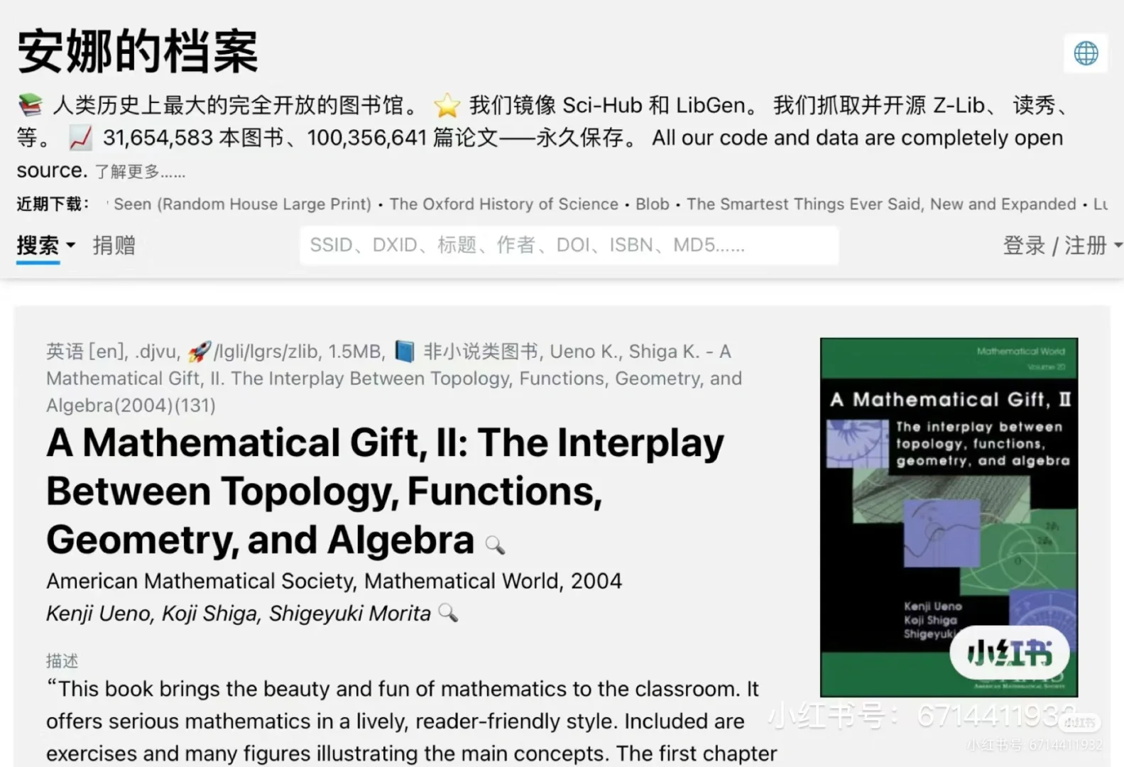Open recent download The Smartest Things Ever Said
The image size is (1124, 767).
tap(881, 205)
